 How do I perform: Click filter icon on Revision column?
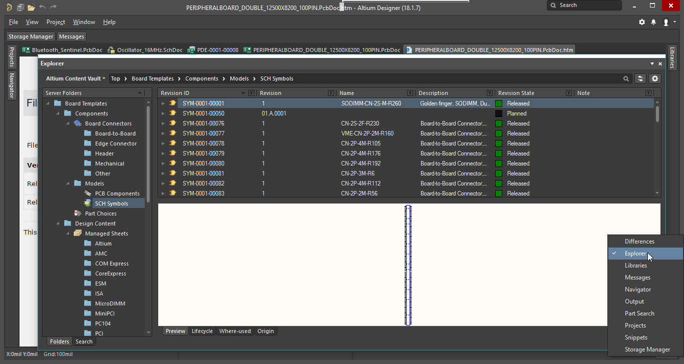click(331, 93)
